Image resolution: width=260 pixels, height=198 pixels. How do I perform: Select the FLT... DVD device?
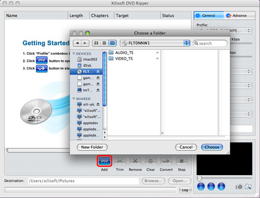click(86, 72)
